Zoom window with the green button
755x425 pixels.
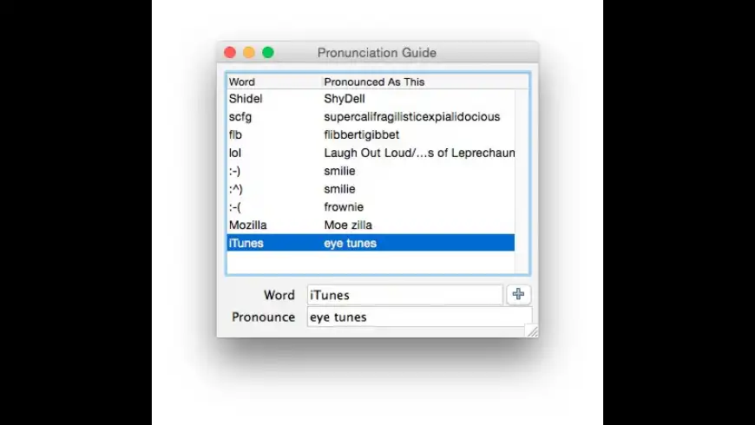[268, 52]
